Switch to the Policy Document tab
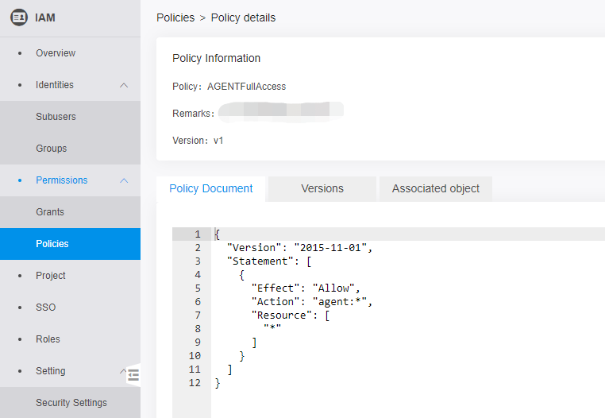The height and width of the screenshot is (418, 605). point(210,188)
